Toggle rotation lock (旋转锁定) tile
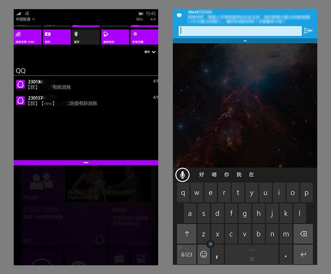The height and width of the screenshot is (274, 331). click(x=115, y=37)
